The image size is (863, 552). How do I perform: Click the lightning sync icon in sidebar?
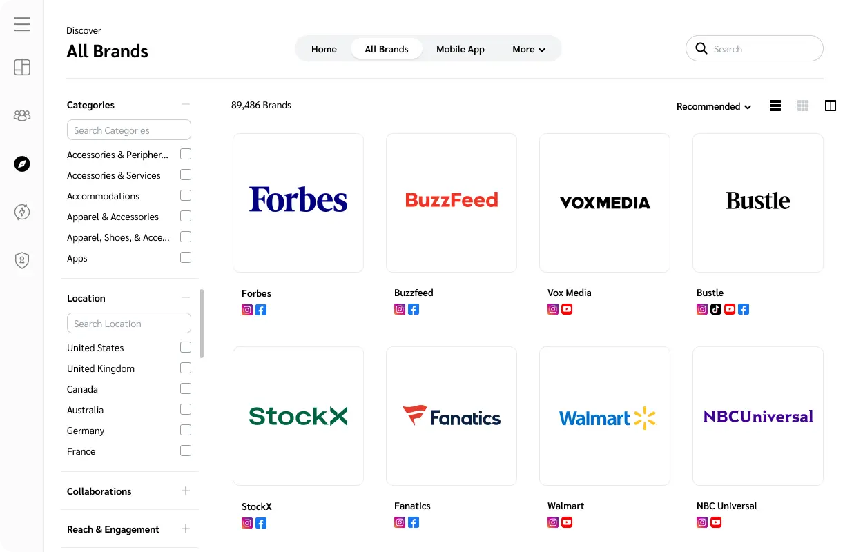[x=21, y=212]
